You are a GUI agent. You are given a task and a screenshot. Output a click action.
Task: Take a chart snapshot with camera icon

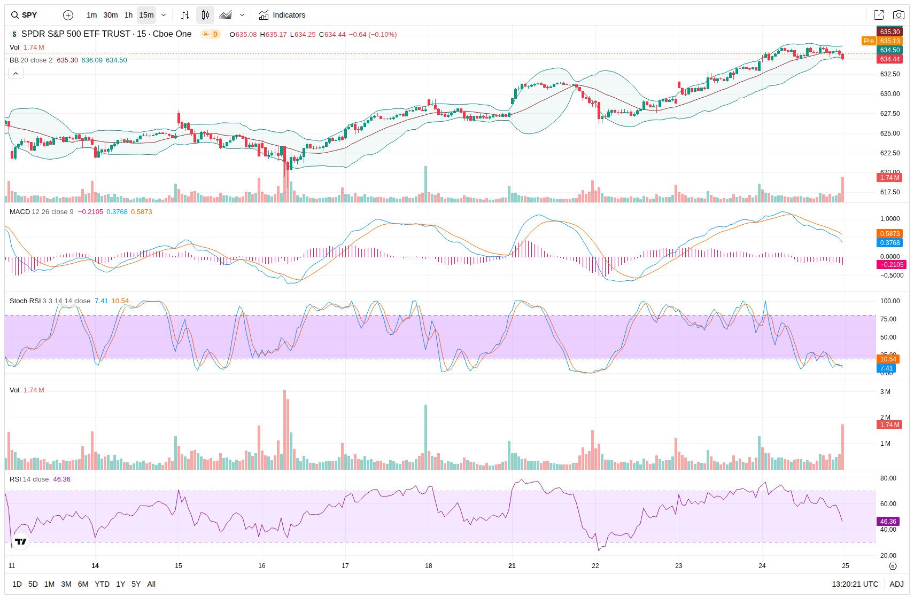(898, 15)
